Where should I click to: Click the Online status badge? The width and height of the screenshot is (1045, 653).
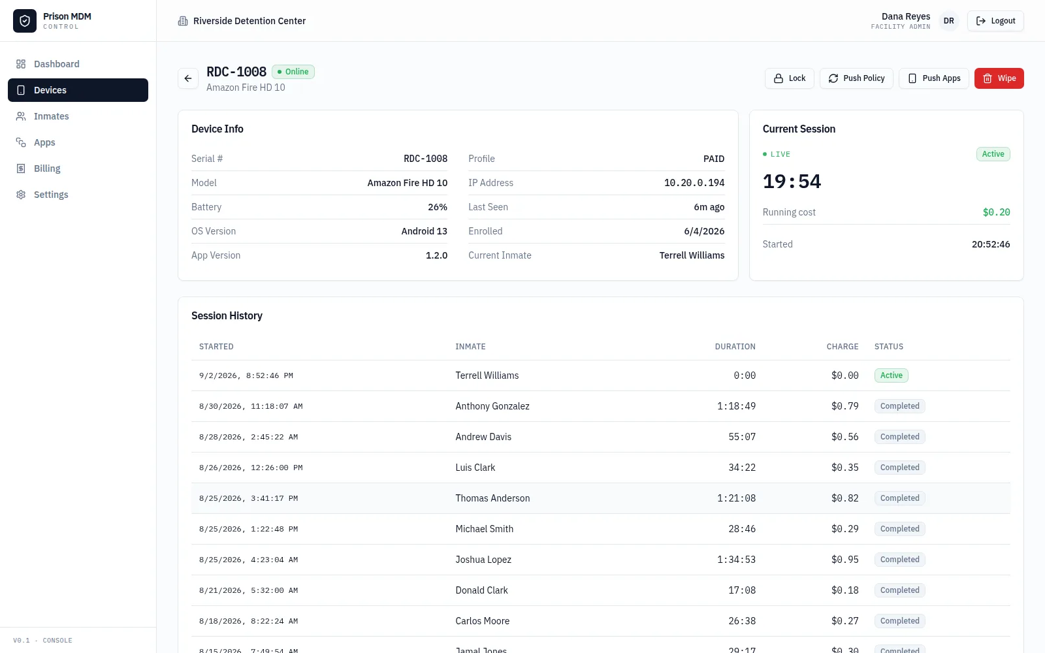(293, 72)
